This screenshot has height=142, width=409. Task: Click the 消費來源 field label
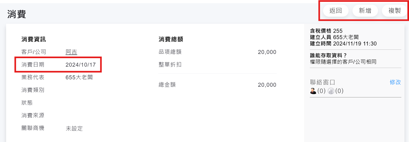33,116
